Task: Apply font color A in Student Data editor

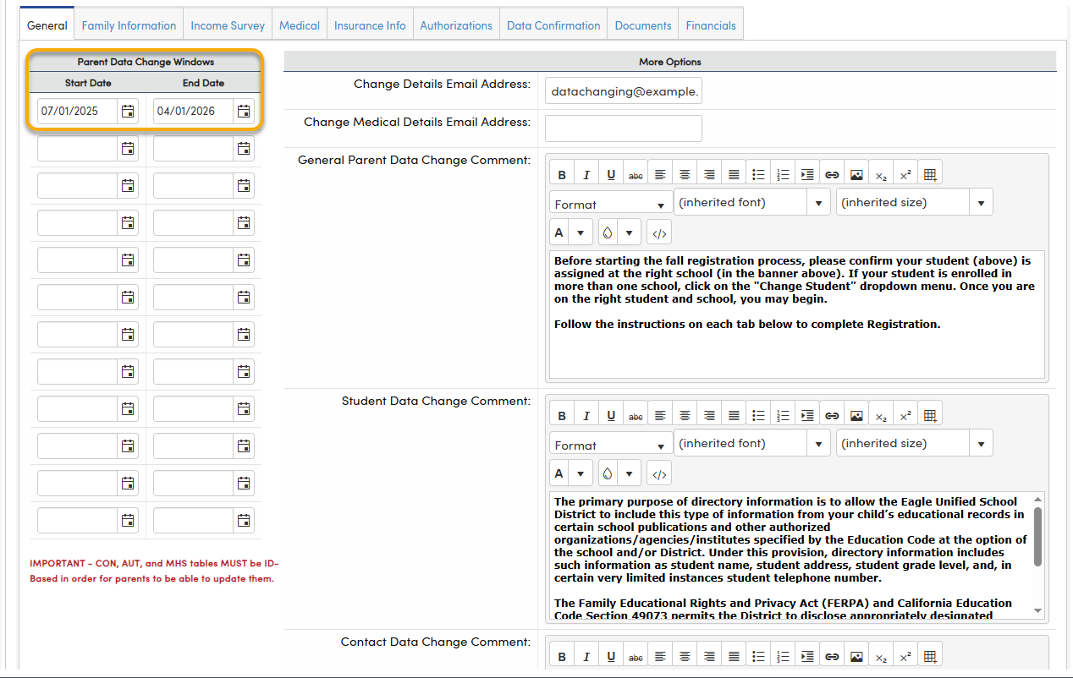Action: [559, 473]
